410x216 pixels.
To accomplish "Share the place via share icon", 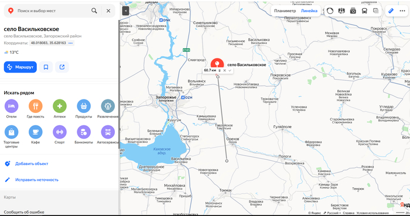I will pos(62,67).
